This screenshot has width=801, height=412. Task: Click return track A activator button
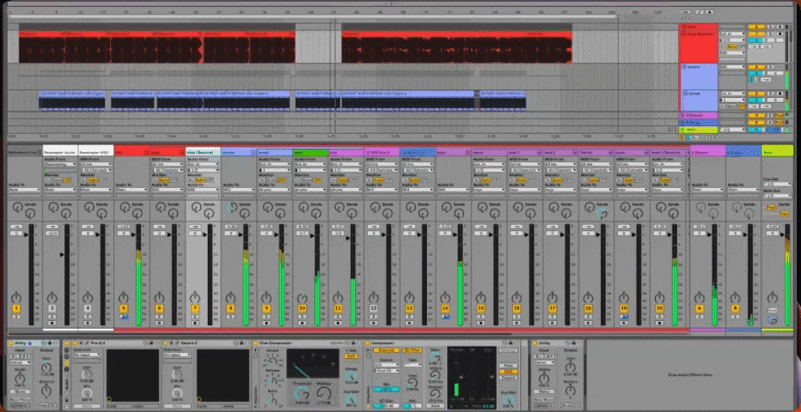pos(699,307)
